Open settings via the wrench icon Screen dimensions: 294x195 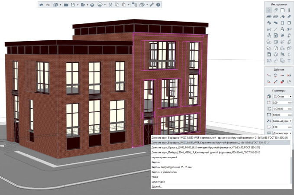tap(152, 5)
